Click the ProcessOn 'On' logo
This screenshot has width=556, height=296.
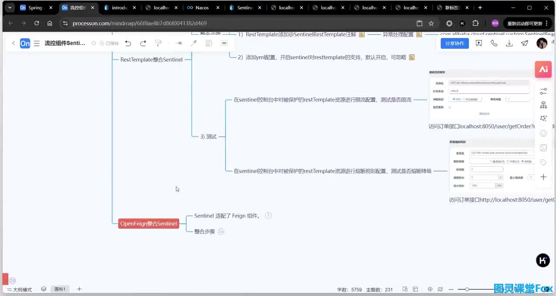tap(25, 43)
